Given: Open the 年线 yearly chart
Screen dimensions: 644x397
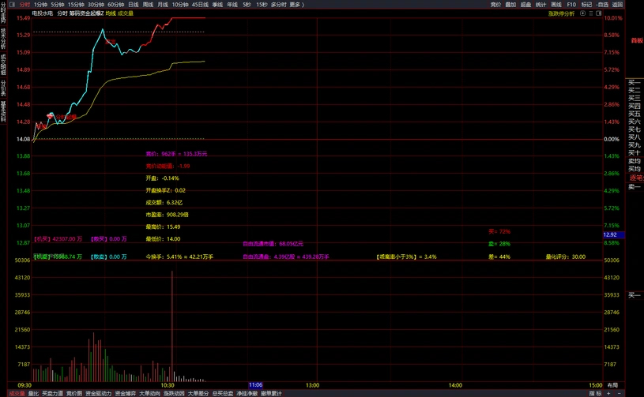Looking at the screenshot, I should point(232,5).
